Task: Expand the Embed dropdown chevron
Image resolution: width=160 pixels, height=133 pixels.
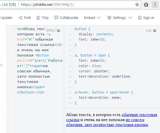Action: (x=99, y=18)
